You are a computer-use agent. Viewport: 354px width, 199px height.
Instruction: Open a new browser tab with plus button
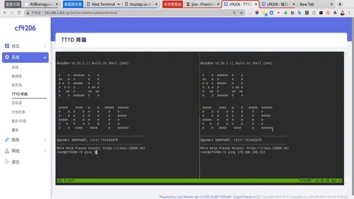(340, 4)
